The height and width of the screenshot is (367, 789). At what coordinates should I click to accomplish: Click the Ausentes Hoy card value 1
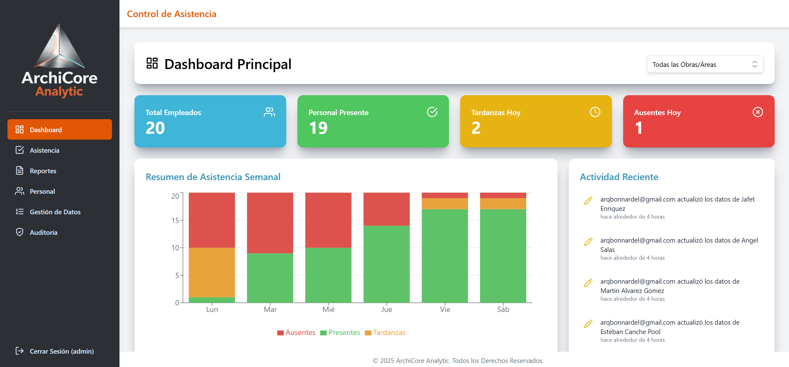(x=638, y=128)
